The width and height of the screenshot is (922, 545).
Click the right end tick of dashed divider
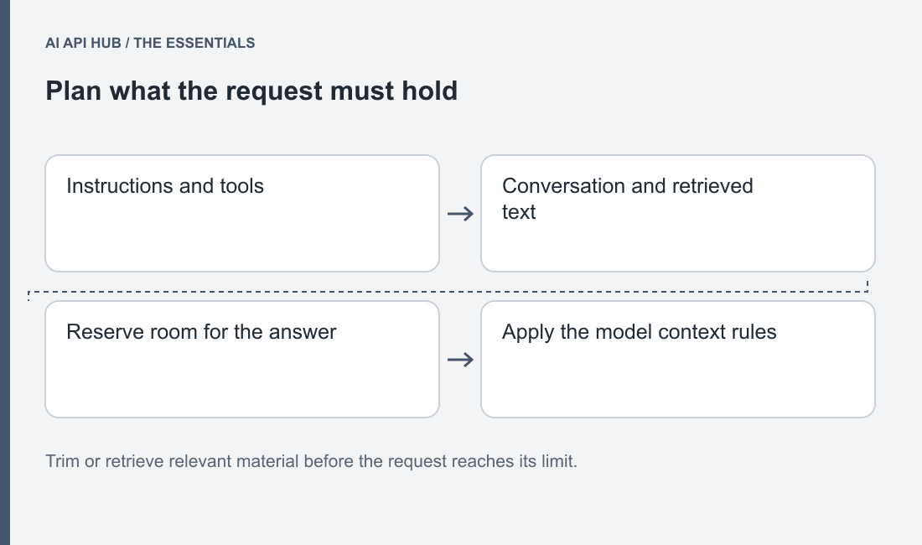tap(868, 286)
